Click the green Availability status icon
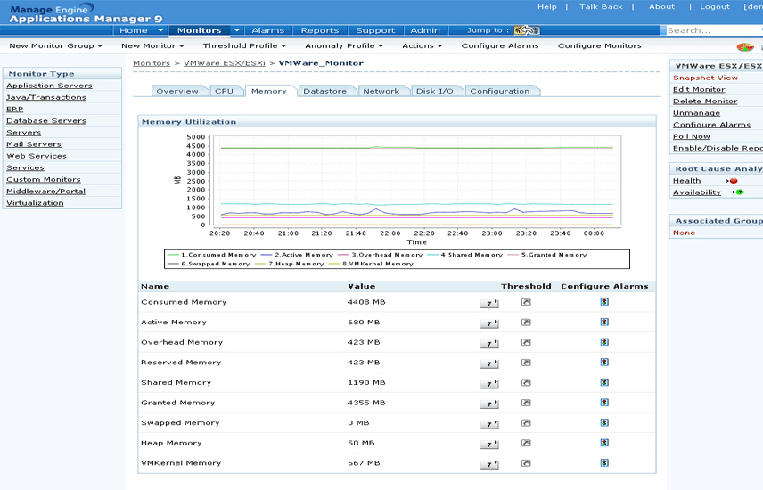Screen dimensions: 763x490 click(739, 192)
